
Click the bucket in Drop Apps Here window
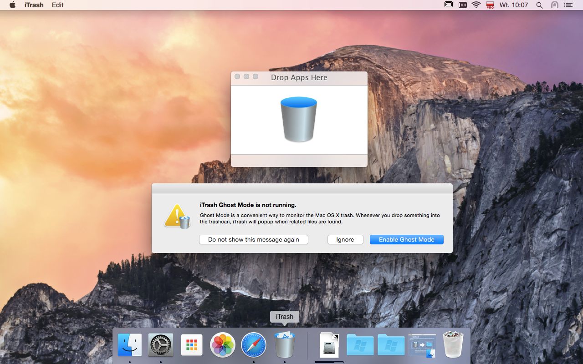click(x=299, y=119)
